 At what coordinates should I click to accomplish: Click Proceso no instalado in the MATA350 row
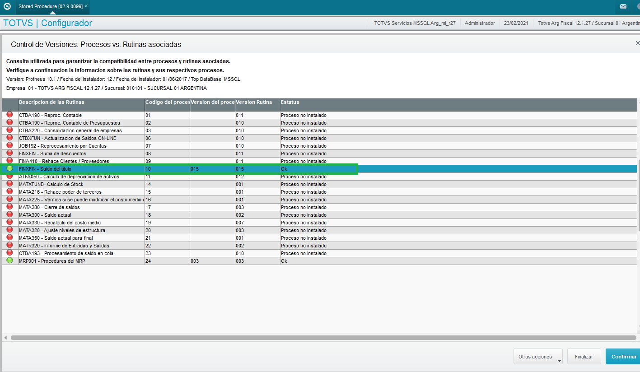304,238
